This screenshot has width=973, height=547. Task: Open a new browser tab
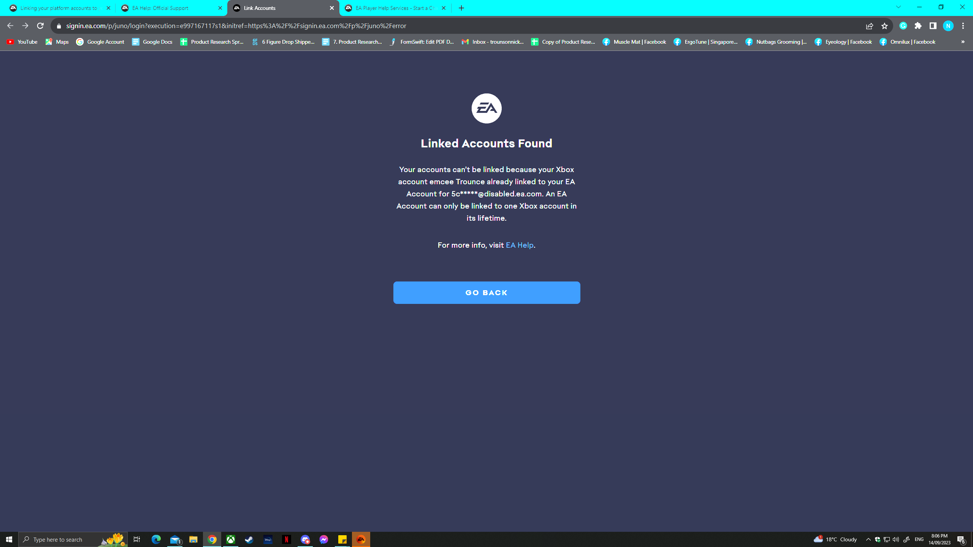coord(461,8)
